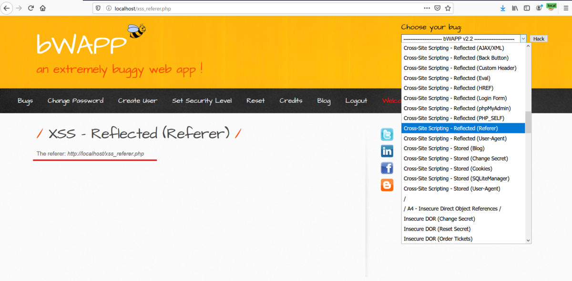
Task: Select Insecure DOR (Order Tickets) option
Action: coord(463,239)
